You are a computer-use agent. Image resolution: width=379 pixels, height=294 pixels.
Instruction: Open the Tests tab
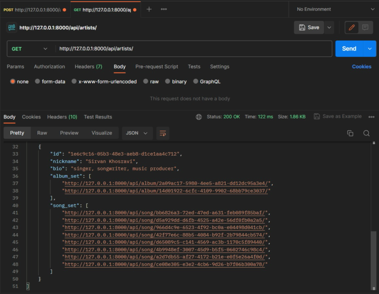[194, 66]
